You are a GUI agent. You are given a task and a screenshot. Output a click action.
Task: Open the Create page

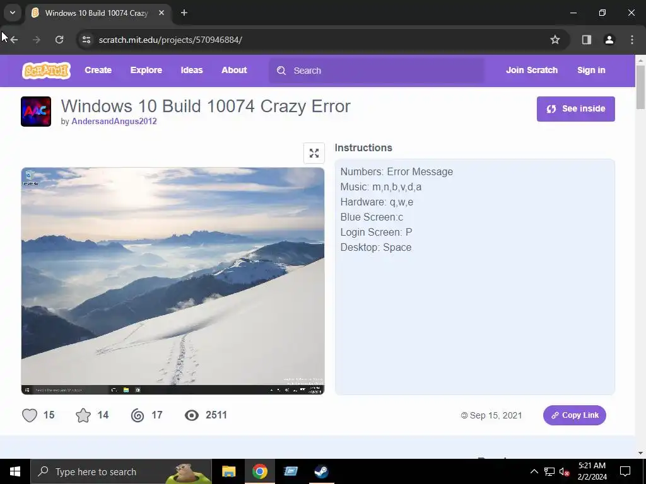(98, 70)
